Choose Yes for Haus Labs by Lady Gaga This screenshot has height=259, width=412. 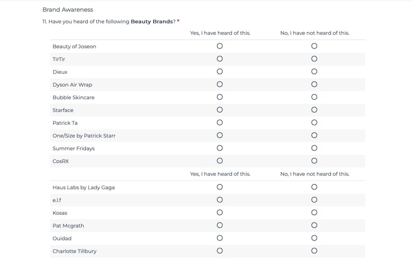pos(220,187)
